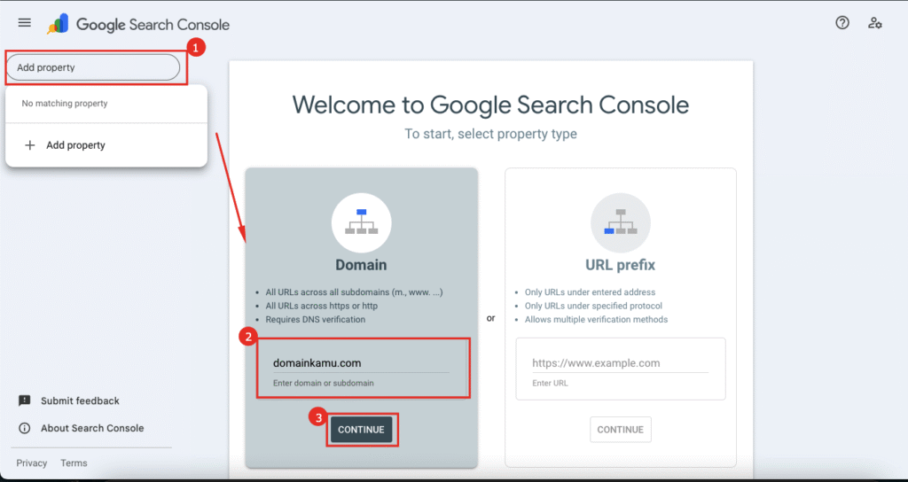Focus the Add property search box
908x482 pixels.
pyautogui.click(x=92, y=67)
